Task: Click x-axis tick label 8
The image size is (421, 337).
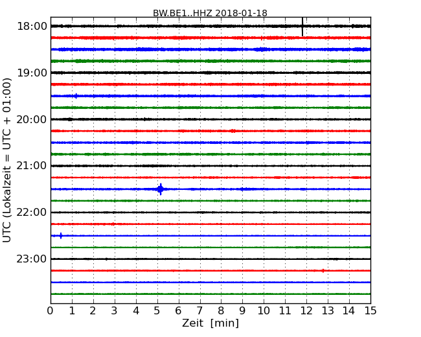Action: (221, 310)
